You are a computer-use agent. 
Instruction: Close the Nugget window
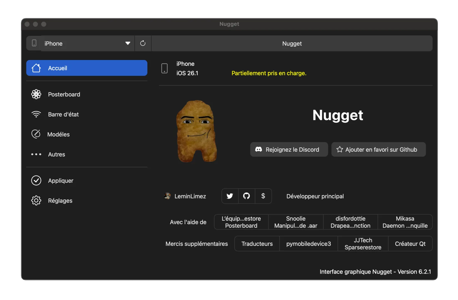pyautogui.click(x=27, y=24)
